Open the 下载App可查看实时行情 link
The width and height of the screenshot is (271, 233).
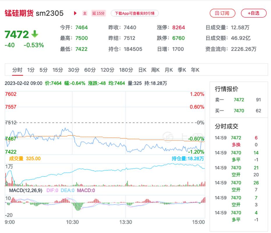click(x=134, y=13)
